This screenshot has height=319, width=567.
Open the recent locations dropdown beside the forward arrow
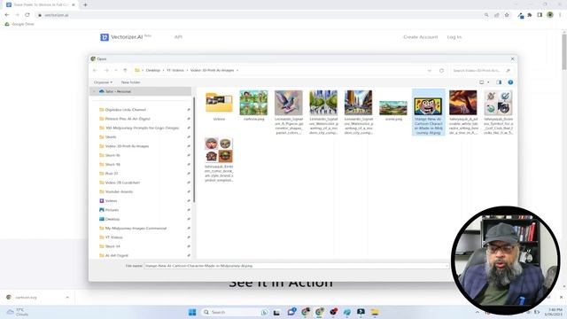116,71
